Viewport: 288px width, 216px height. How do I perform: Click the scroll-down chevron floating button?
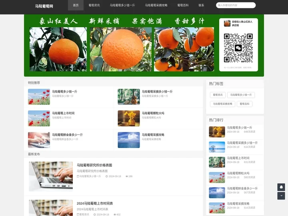click(x=281, y=196)
